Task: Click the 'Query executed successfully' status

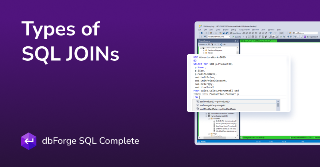Action: (254, 138)
